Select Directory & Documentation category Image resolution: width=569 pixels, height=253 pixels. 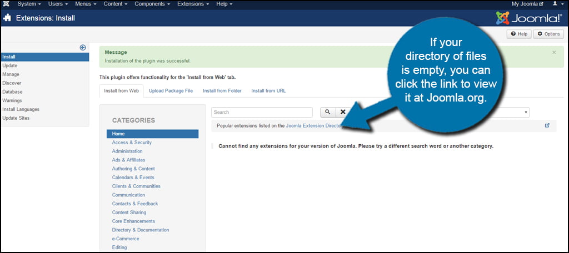pos(141,230)
